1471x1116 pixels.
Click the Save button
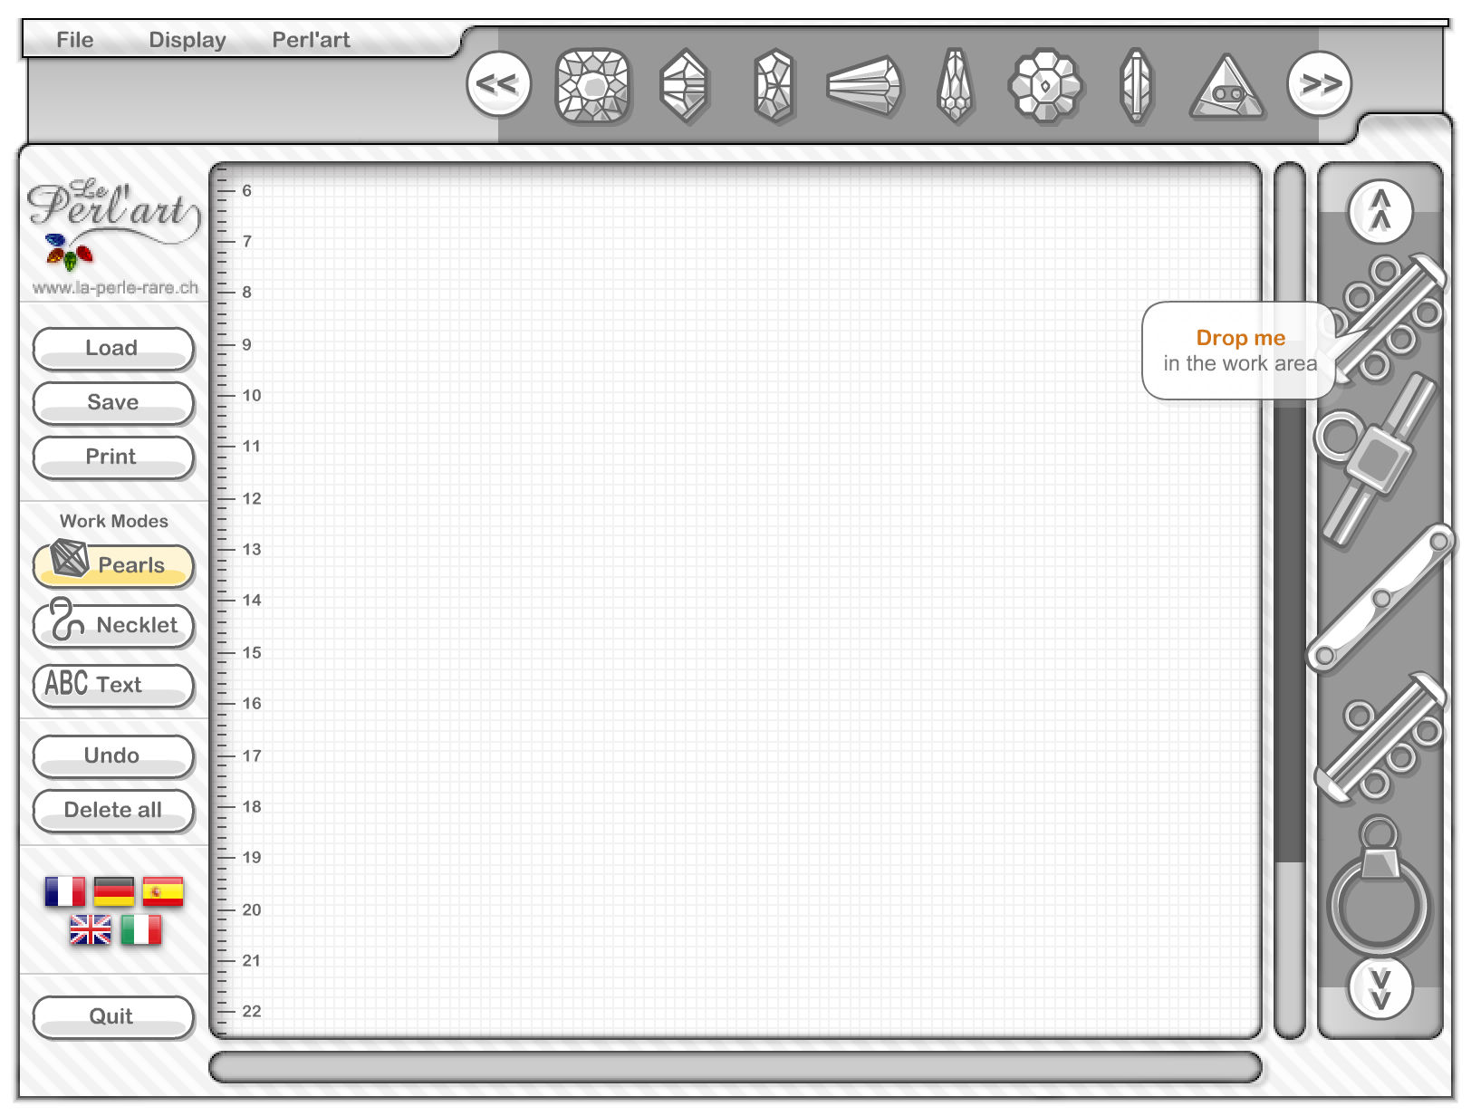point(113,403)
